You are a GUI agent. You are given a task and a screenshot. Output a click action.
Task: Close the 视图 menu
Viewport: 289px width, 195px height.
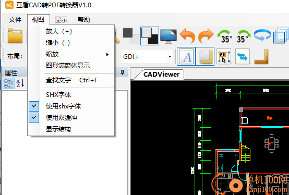(x=38, y=19)
